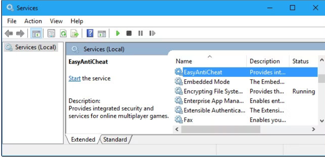325x157 pixels.
Task: Open Properties toolbar icon
Action: coord(51,33)
